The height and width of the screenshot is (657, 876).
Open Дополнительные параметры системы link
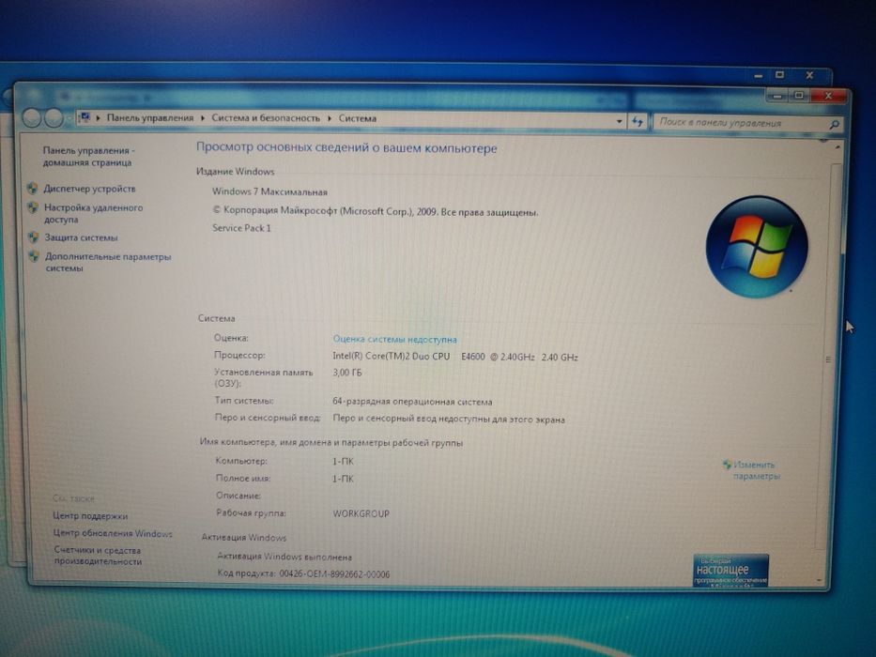pos(108,262)
